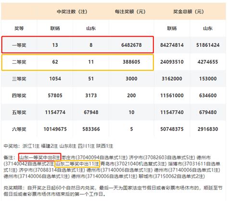The width and height of the screenshot is (228, 201).
Task: Click the value 1154774
Action: tap(55, 112)
